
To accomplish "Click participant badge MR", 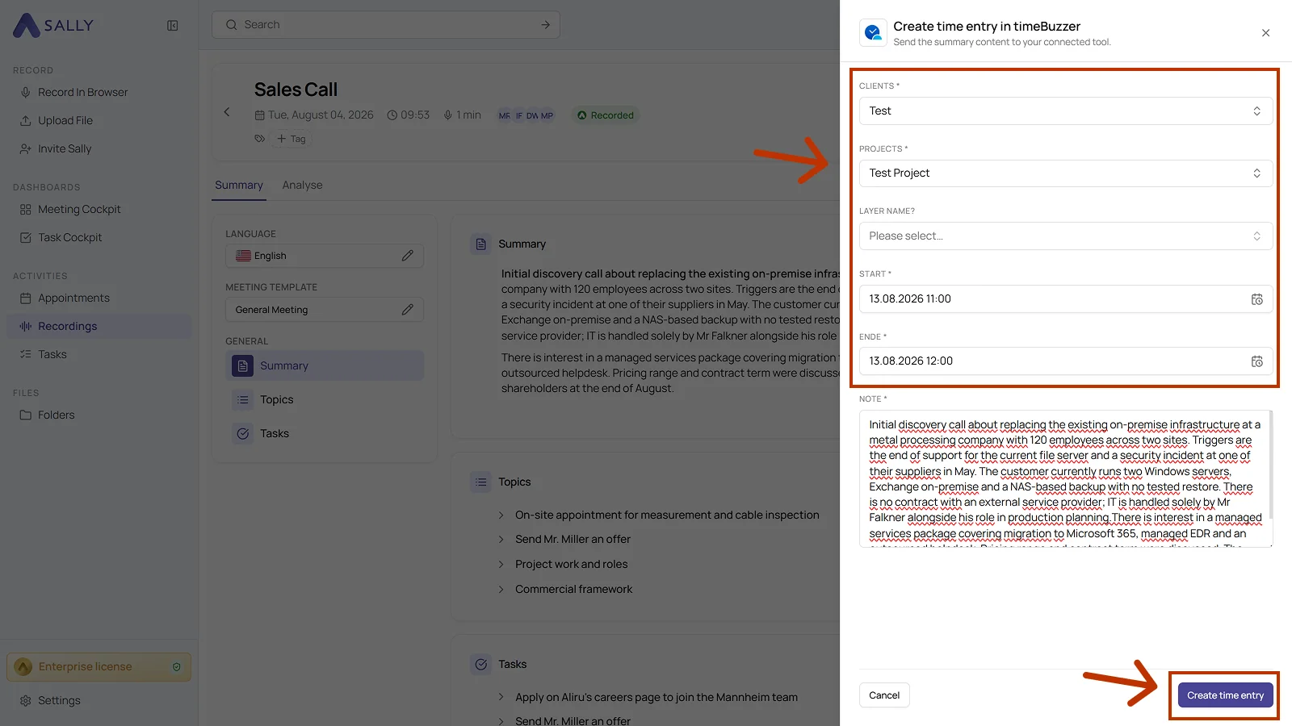I will [x=505, y=115].
